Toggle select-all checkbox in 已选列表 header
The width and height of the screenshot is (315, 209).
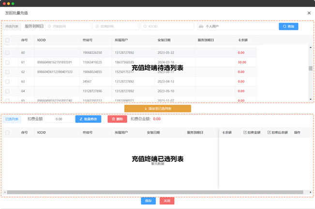click(x=7, y=132)
